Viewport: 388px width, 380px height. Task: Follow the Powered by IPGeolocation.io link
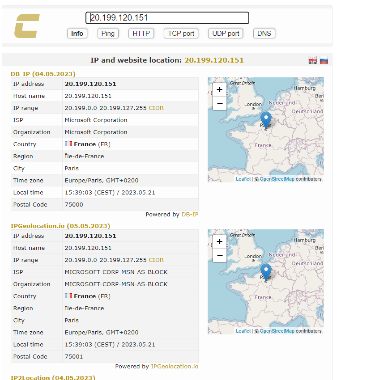(x=175, y=367)
